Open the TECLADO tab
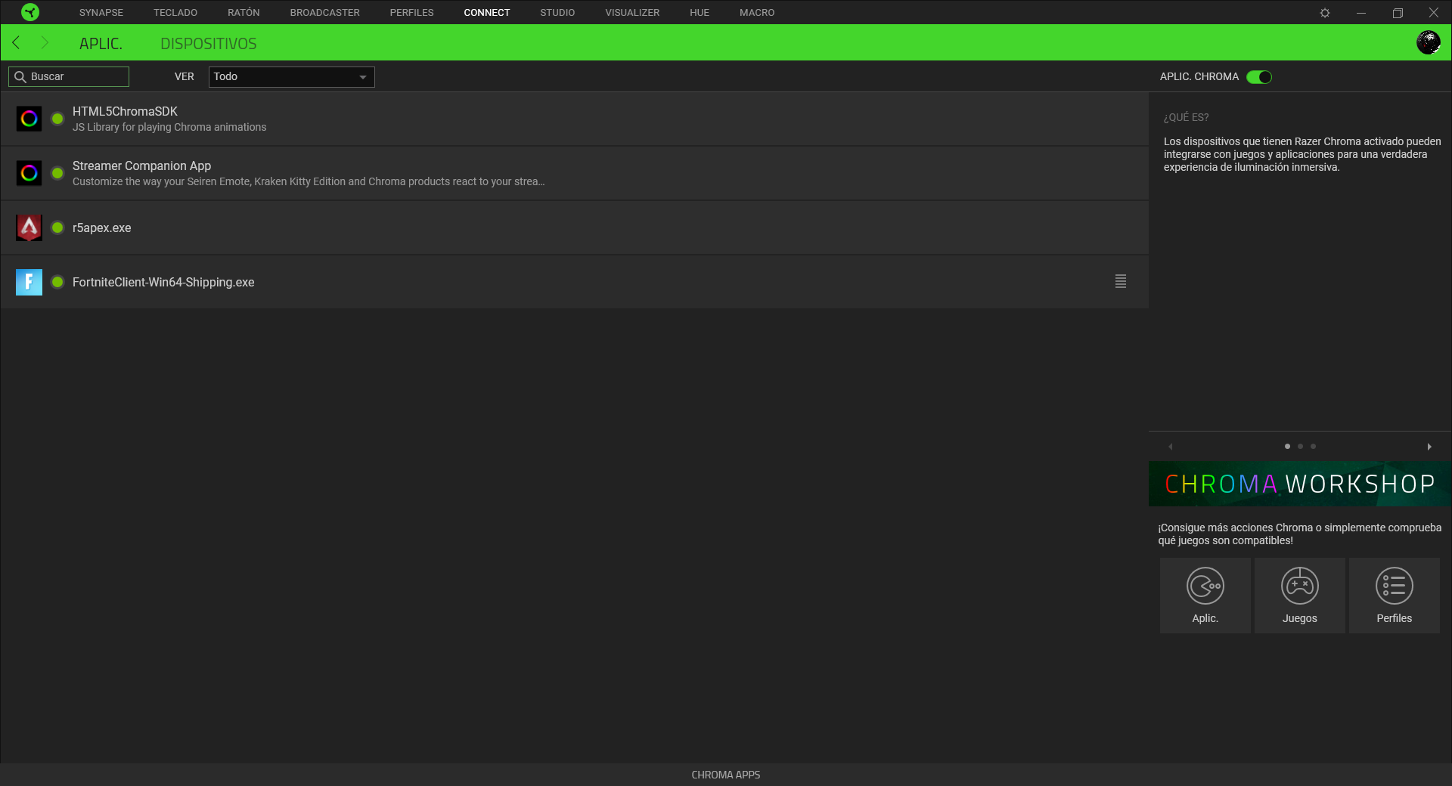1452x786 pixels. (175, 13)
